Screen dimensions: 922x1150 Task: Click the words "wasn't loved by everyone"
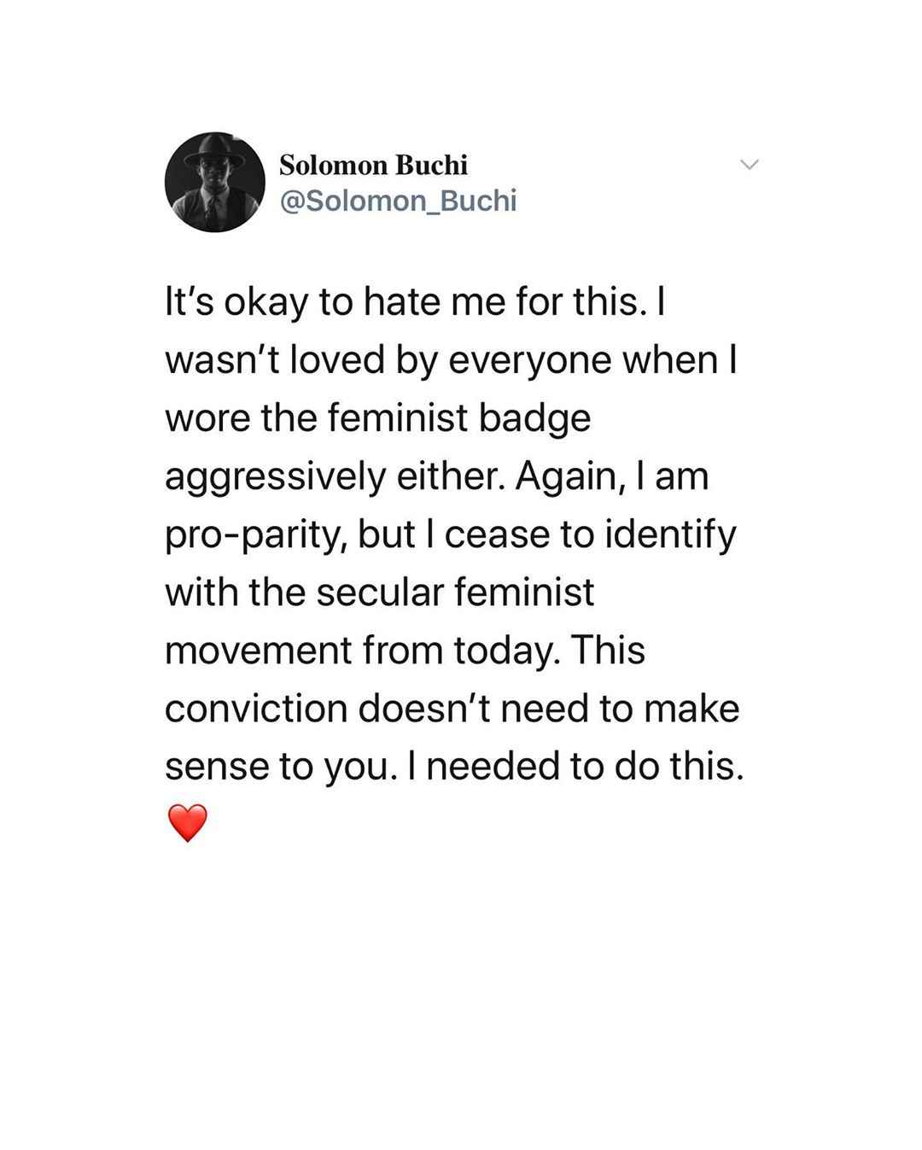(x=388, y=360)
